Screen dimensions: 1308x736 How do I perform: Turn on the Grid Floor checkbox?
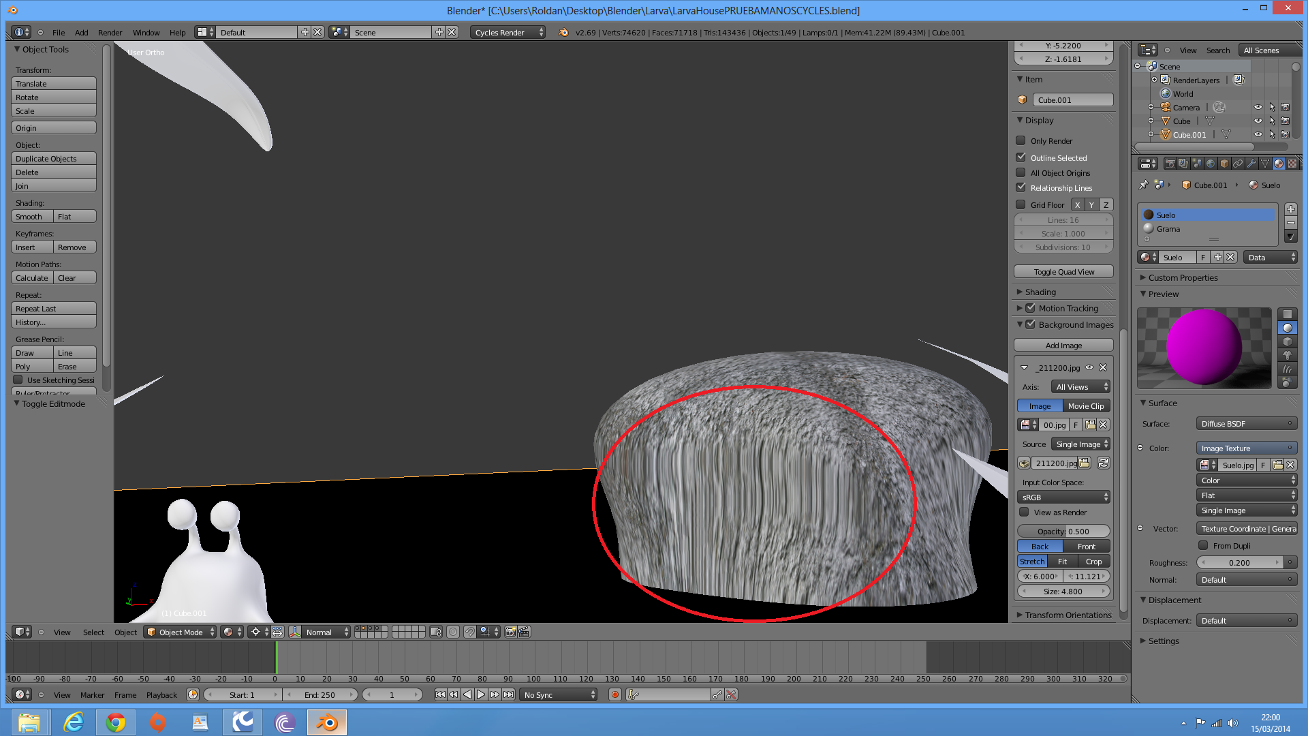point(1021,204)
